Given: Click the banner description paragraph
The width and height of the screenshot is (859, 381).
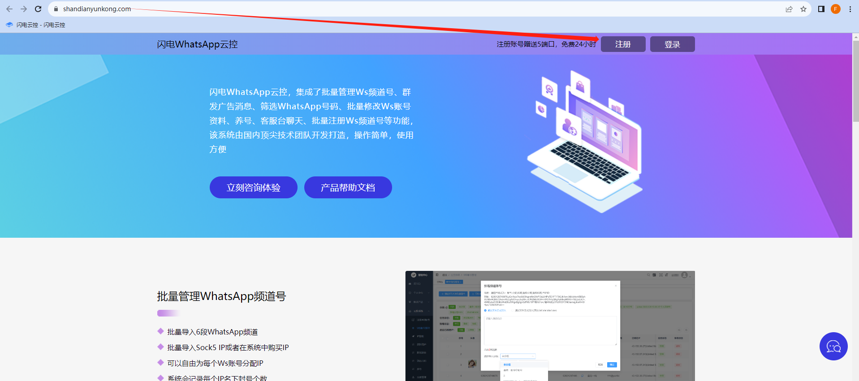Looking at the screenshot, I should coord(311,120).
